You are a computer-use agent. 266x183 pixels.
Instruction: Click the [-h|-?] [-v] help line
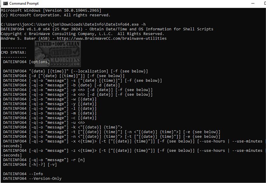pos(29,164)
